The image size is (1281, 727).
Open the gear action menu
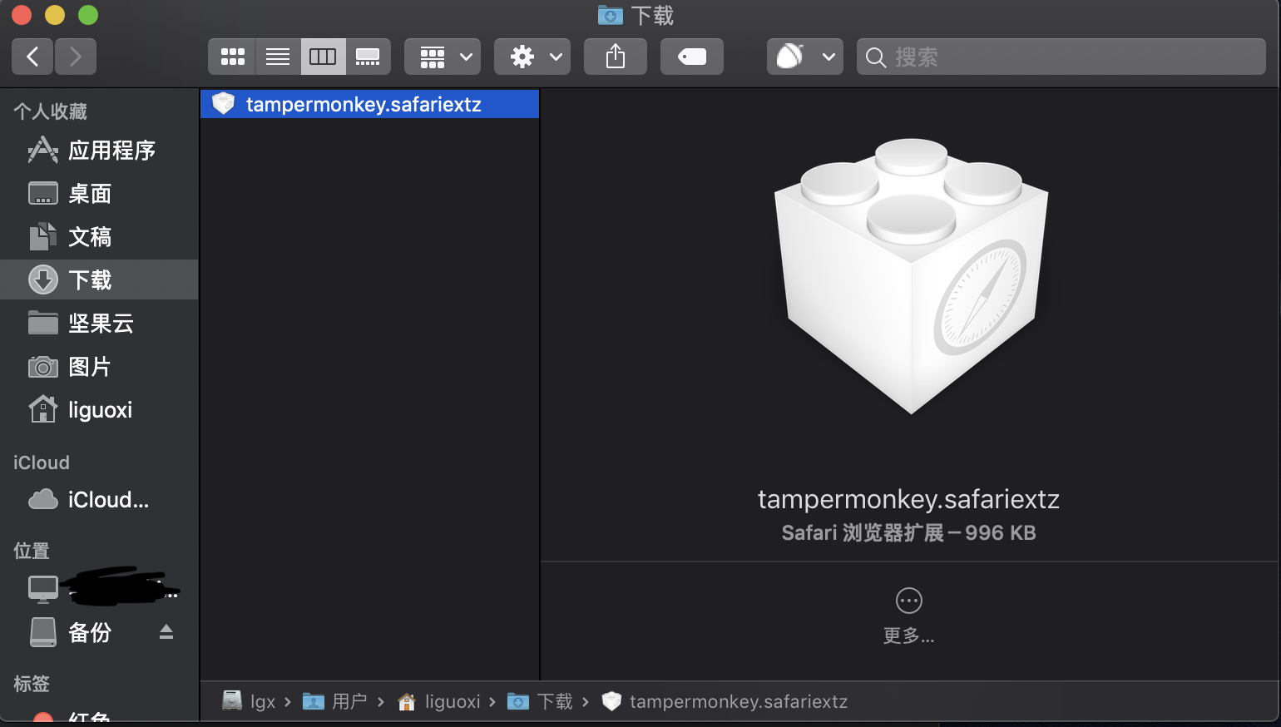tap(532, 57)
